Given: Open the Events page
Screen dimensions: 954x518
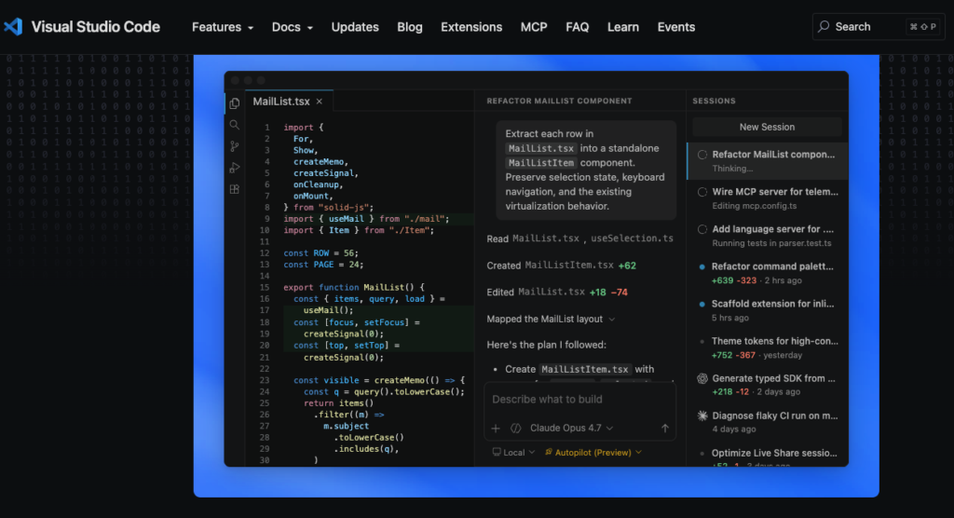Looking at the screenshot, I should coord(676,27).
